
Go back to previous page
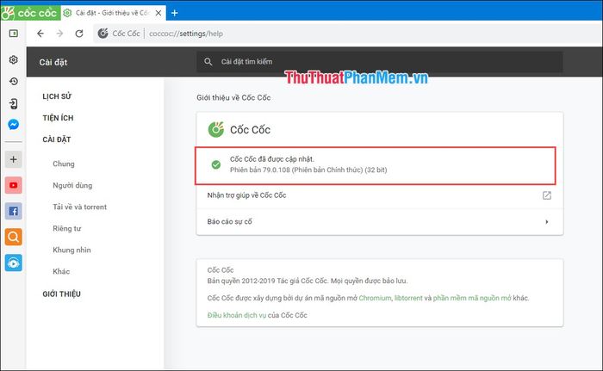tap(40, 34)
